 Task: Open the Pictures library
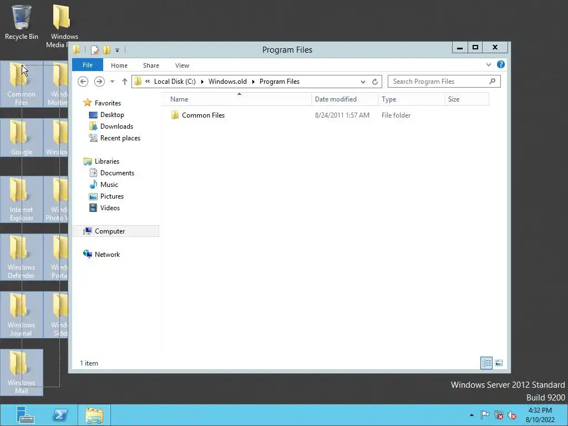click(x=112, y=196)
